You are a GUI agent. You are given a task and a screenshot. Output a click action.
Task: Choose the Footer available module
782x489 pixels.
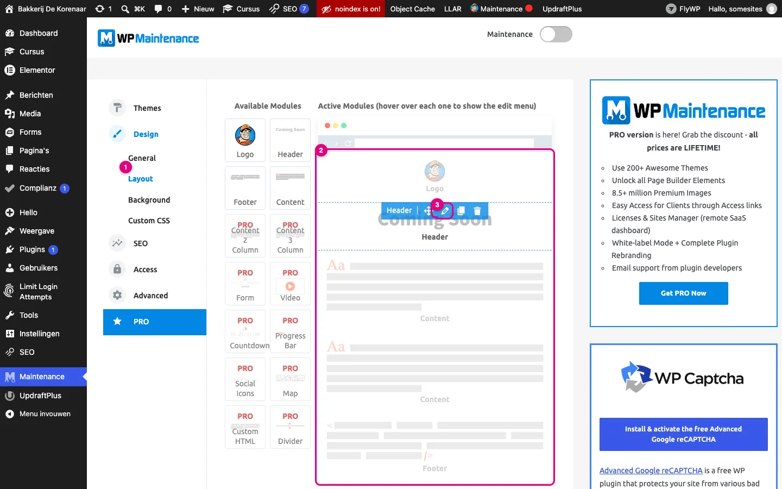pyautogui.click(x=245, y=188)
